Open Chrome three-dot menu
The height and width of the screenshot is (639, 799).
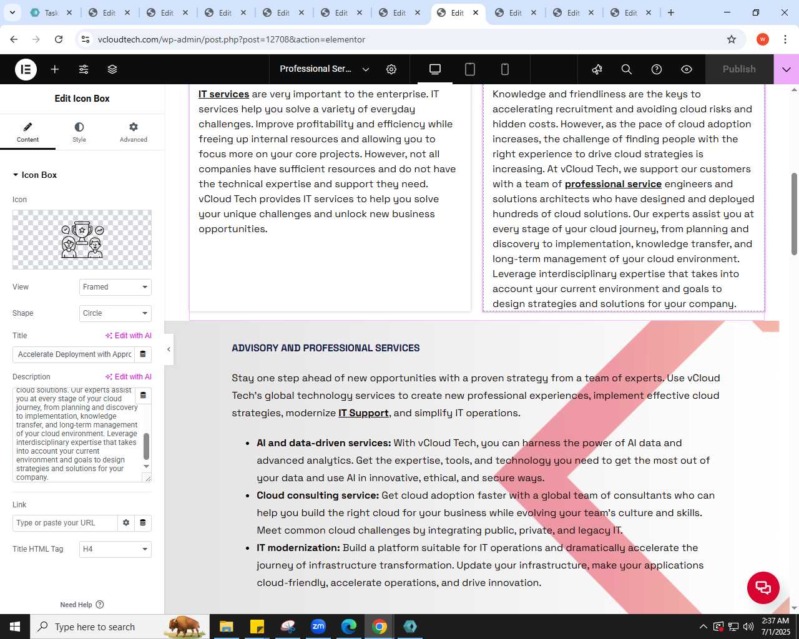[x=784, y=39]
